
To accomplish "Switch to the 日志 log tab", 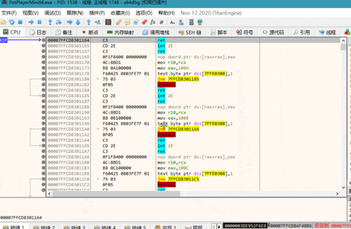I will 38,33.
